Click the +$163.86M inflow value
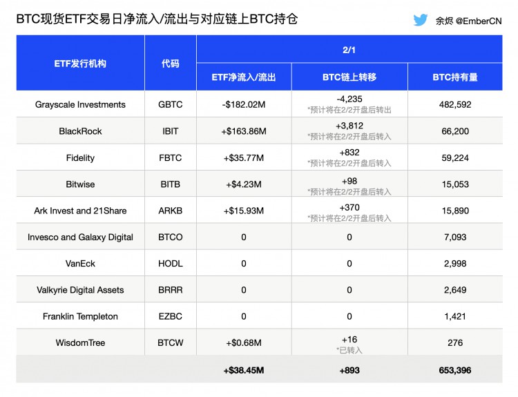 244,131
